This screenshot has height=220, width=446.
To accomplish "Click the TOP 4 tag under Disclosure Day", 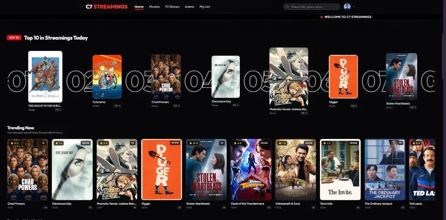I will [x=236, y=105].
